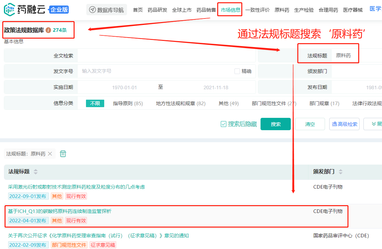Toggle the 精确 checkbox
This screenshot has height=249, width=382.
(237, 71)
